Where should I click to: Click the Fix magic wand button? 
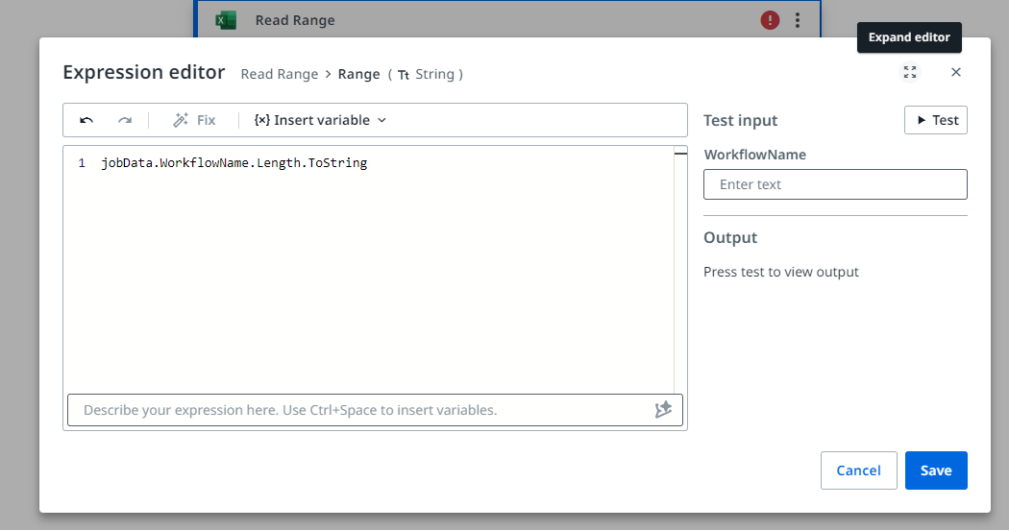pos(194,120)
